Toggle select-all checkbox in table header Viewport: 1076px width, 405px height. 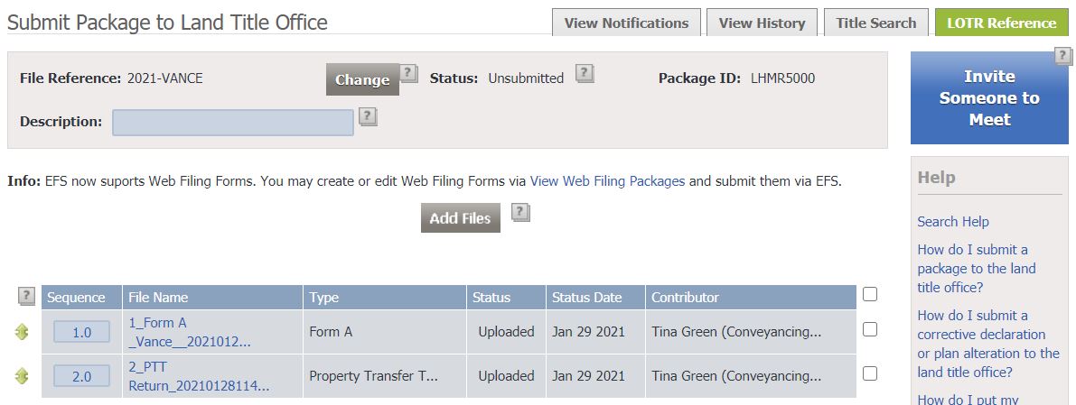point(870,295)
